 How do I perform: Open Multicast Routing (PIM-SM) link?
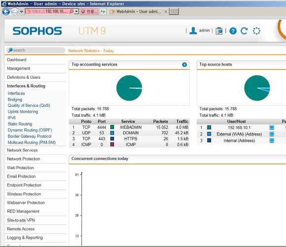coord(32,143)
